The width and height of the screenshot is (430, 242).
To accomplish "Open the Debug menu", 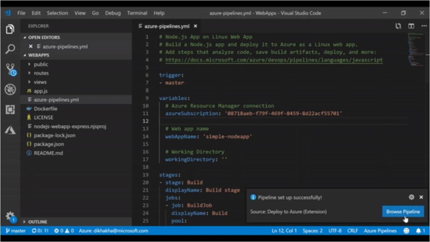I will tap(113, 13).
